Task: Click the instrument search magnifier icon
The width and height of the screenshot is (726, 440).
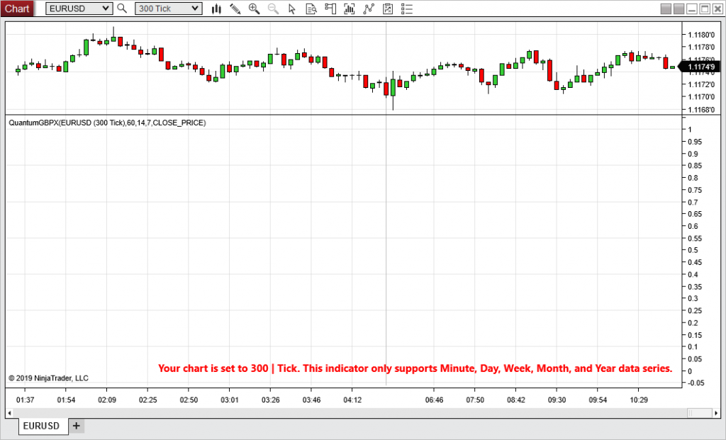Action: pyautogui.click(x=121, y=9)
